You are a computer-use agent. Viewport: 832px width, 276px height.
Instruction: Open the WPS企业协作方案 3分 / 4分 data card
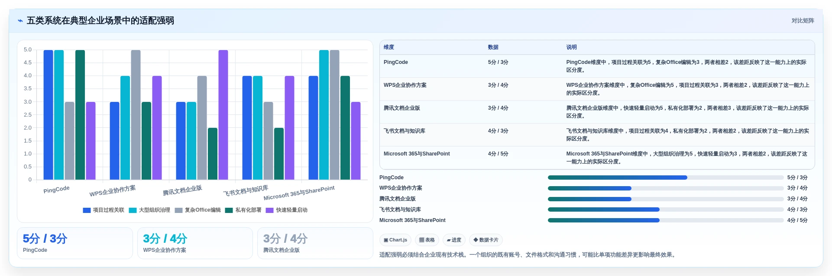[195, 243]
